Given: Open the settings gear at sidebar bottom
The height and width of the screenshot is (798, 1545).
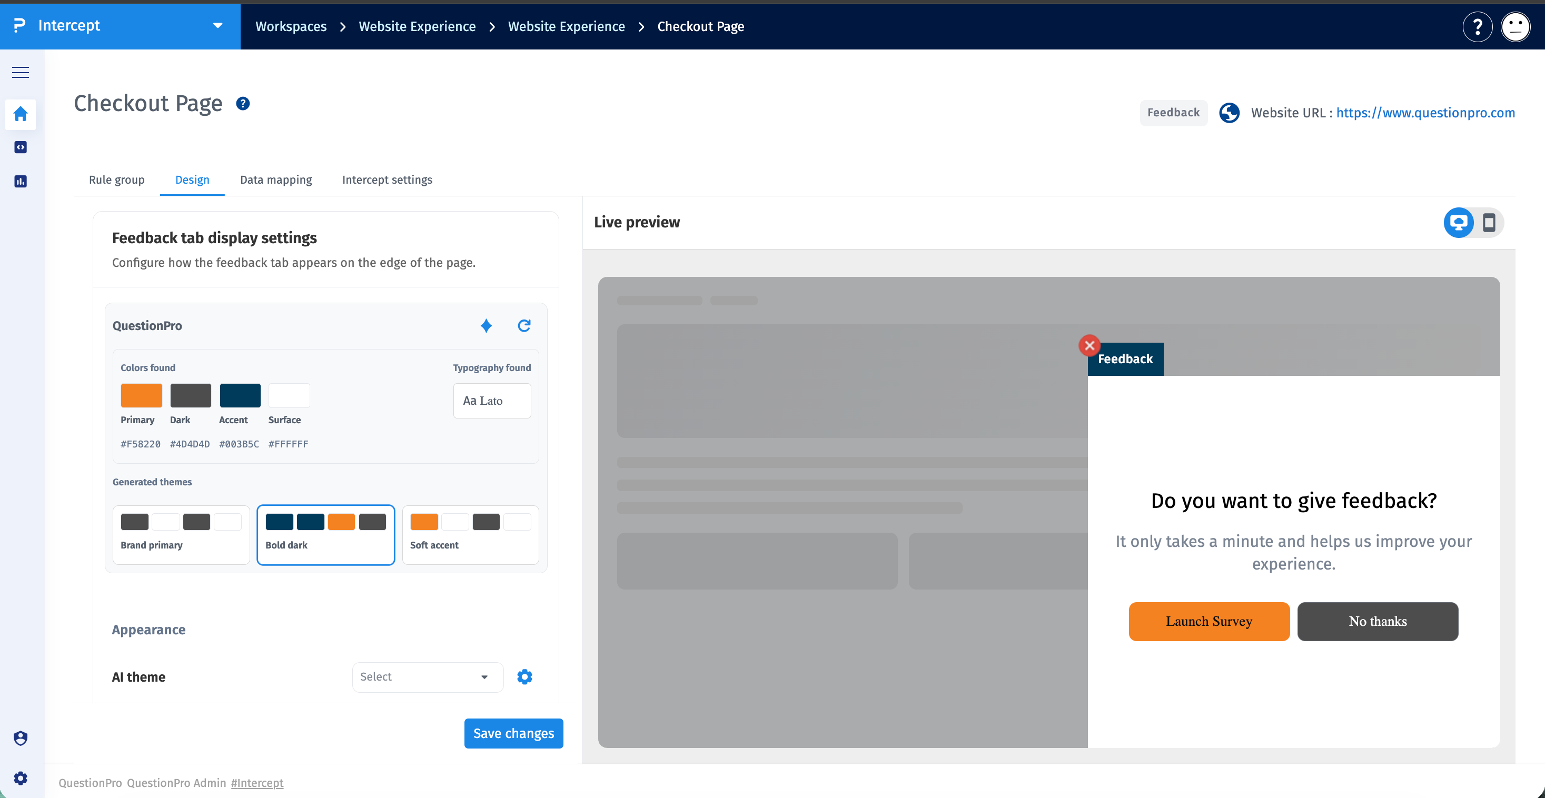Looking at the screenshot, I should point(21,778).
